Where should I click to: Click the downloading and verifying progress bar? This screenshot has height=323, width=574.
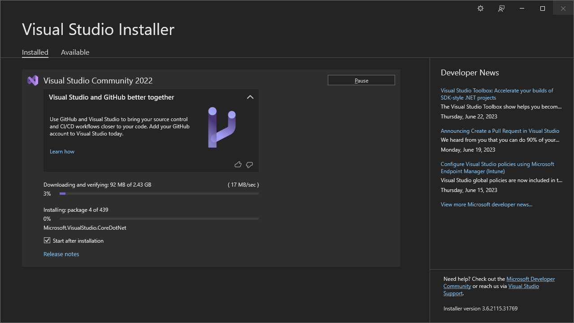[159, 193]
